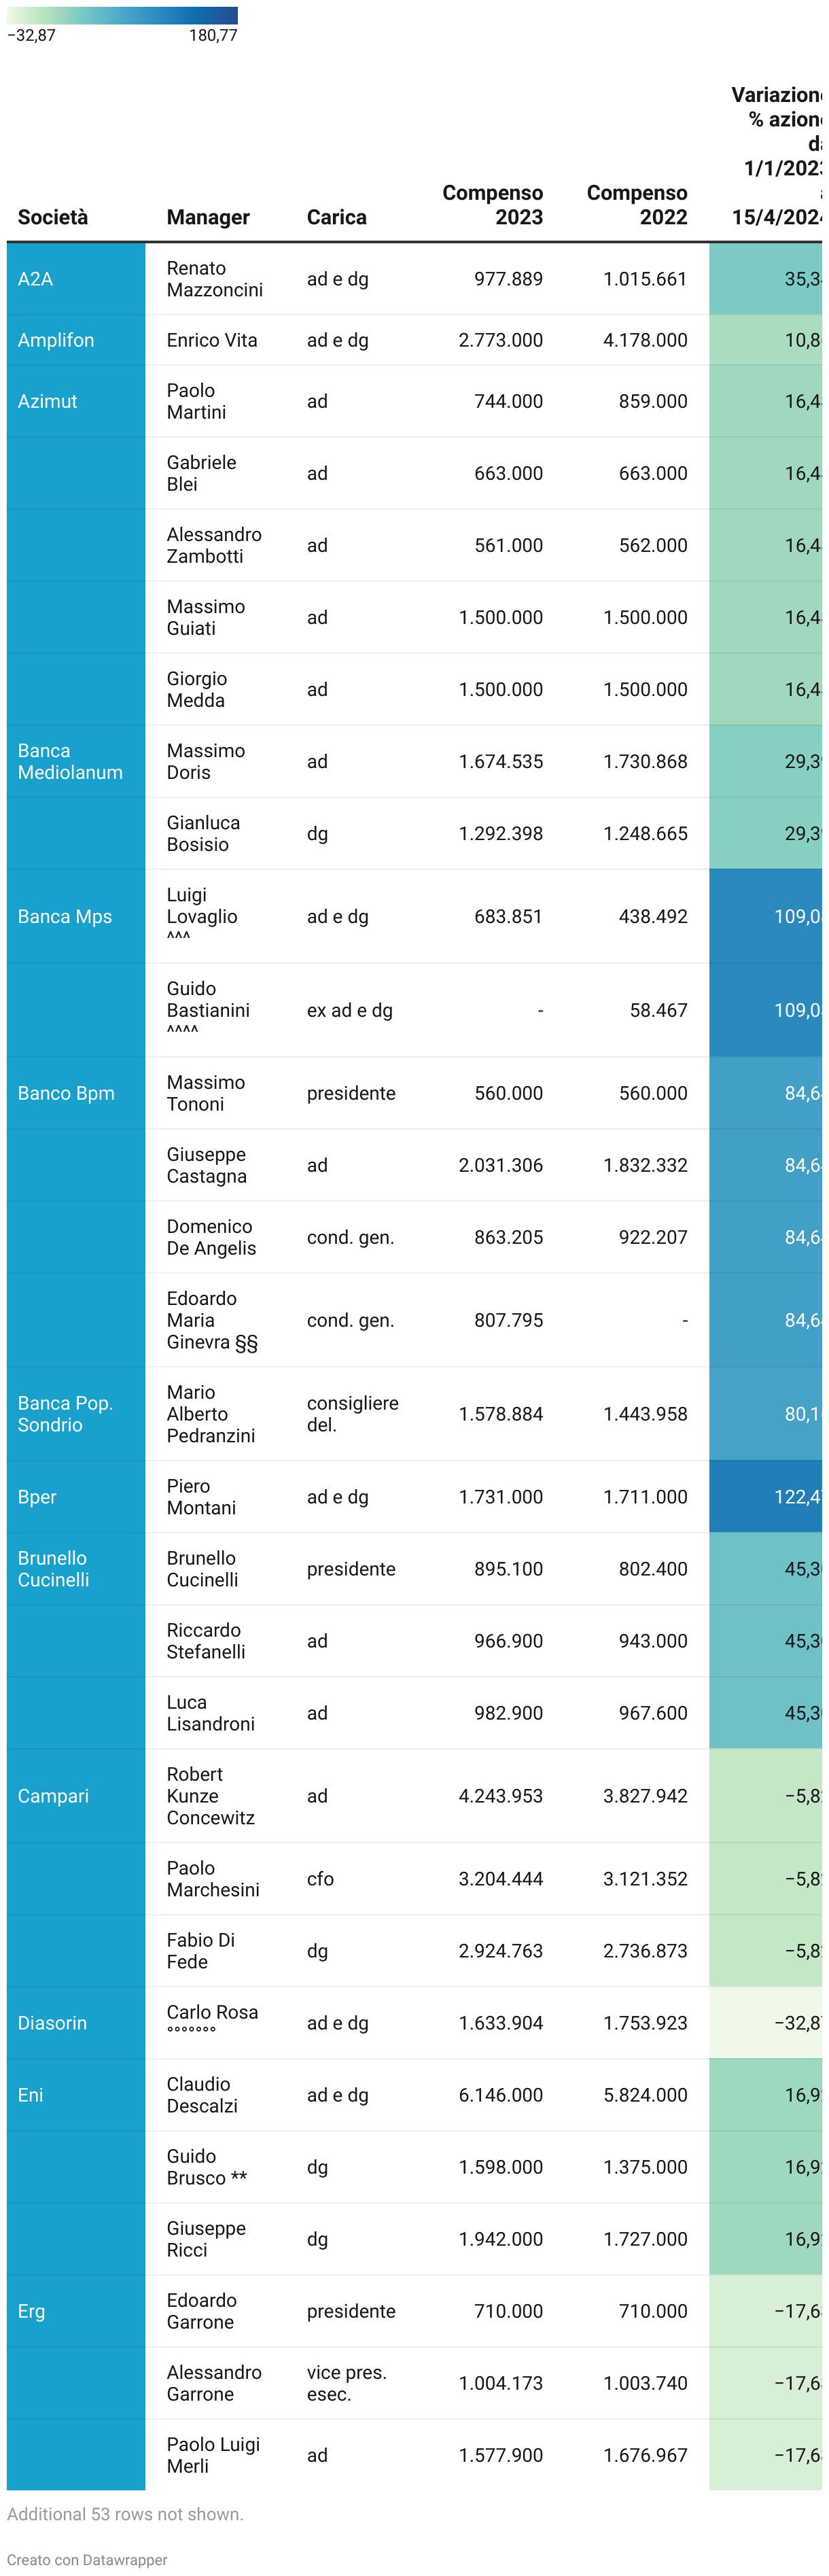Select Claudio Descalzi's 6.146.000 compensation value
Screen dimensions: 829x2576
[500, 2094]
